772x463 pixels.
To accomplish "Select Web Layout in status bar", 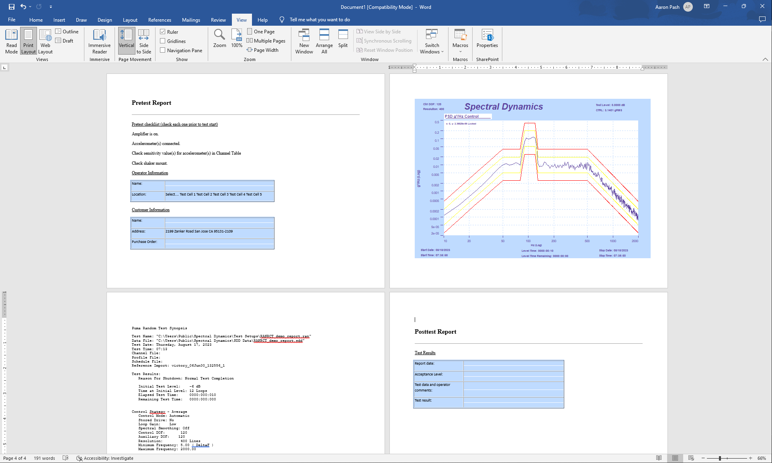I will click(691, 458).
